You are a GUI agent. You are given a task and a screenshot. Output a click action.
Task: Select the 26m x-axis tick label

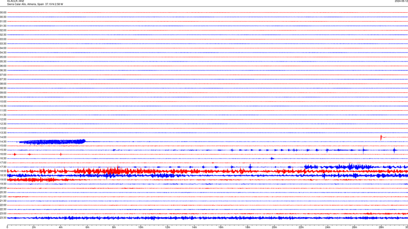(x=354, y=227)
